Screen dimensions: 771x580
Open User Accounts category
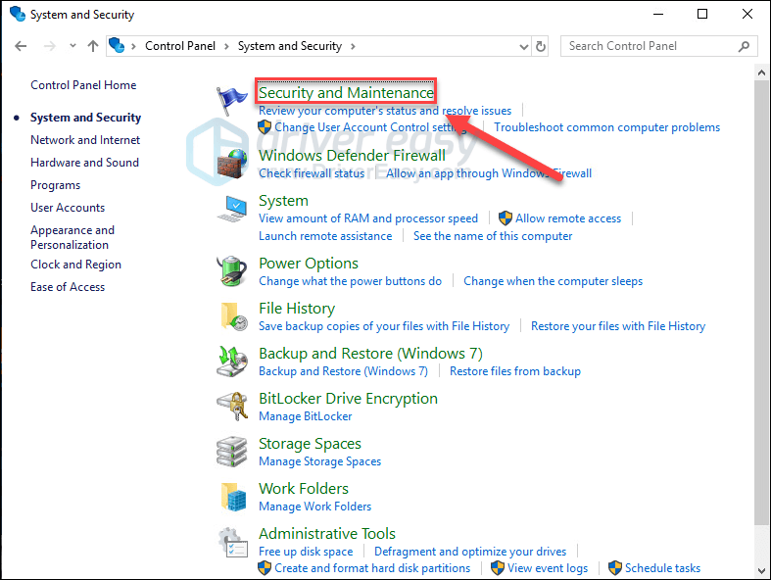coord(68,208)
